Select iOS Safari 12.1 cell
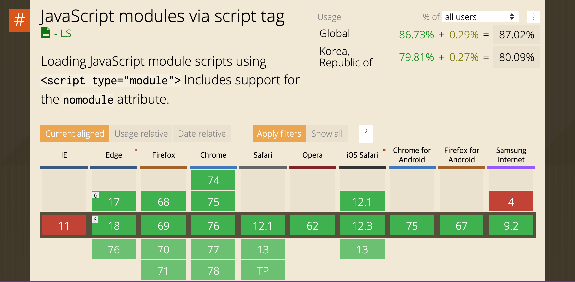The width and height of the screenshot is (575, 282). pos(362,201)
